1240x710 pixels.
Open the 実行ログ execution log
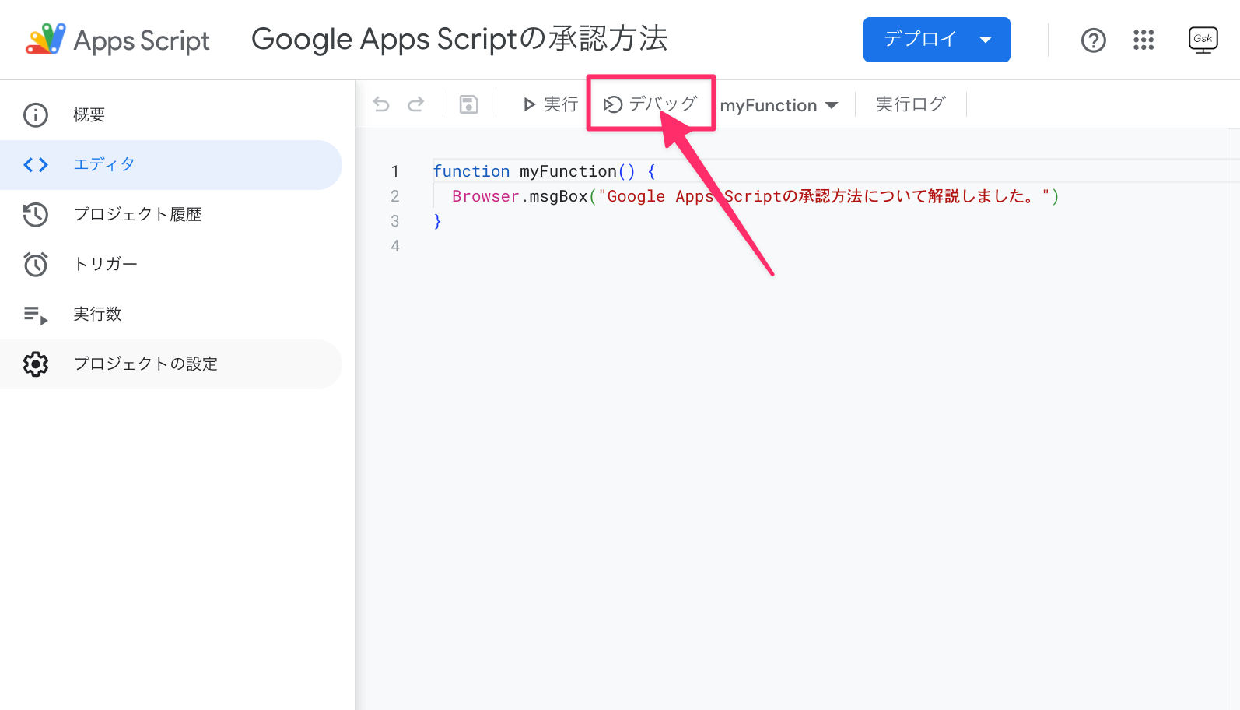pos(911,104)
